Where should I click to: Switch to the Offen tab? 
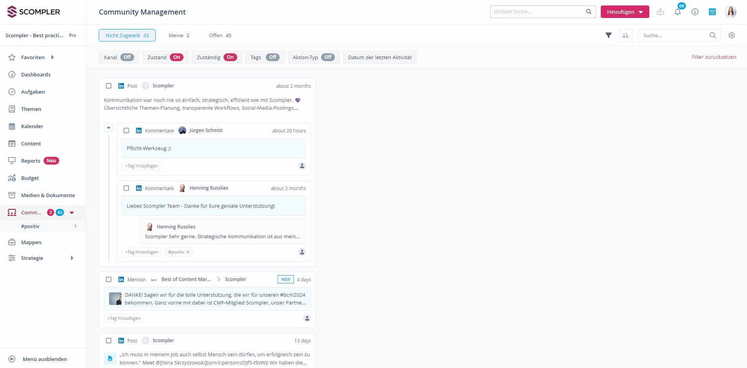point(220,35)
